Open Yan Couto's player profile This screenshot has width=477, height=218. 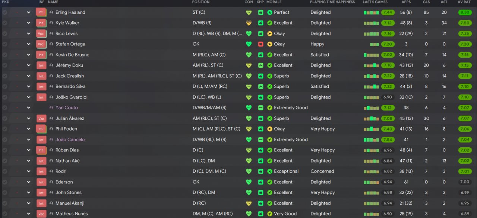66,108
